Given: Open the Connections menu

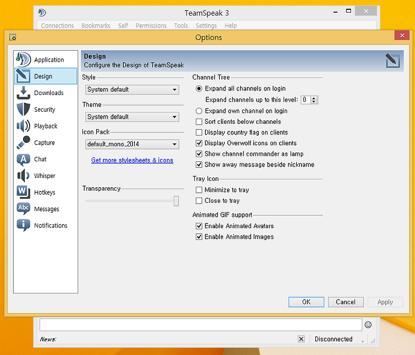Looking at the screenshot, I should point(57,26).
